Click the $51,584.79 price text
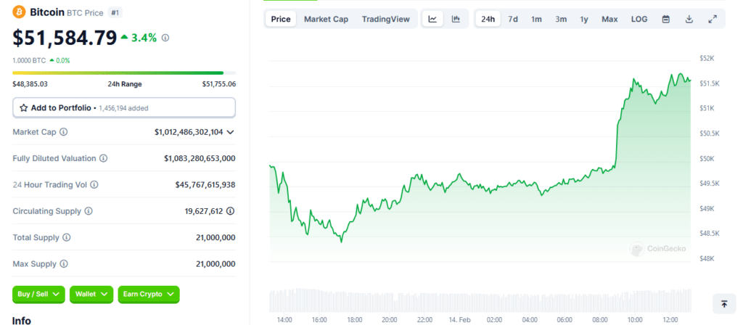The height and width of the screenshot is (325, 743). pos(65,38)
